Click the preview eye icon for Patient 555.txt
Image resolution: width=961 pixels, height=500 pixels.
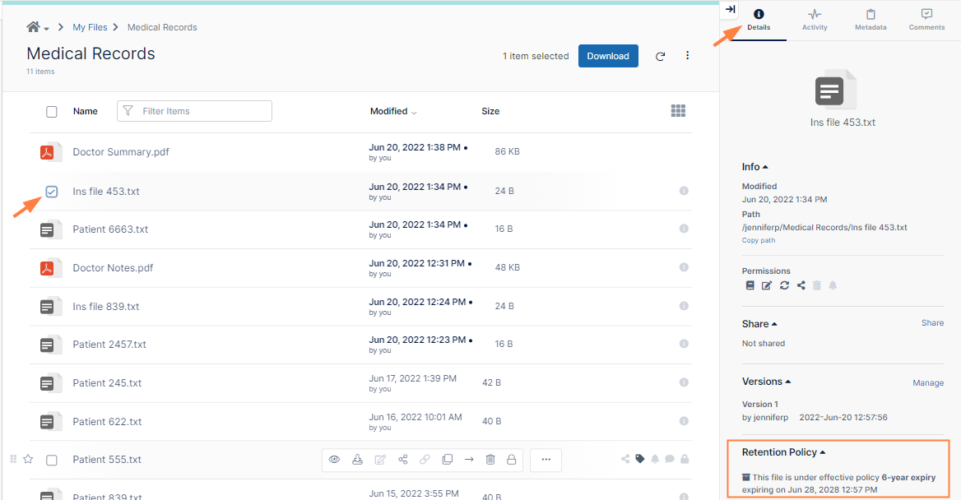pyautogui.click(x=335, y=460)
